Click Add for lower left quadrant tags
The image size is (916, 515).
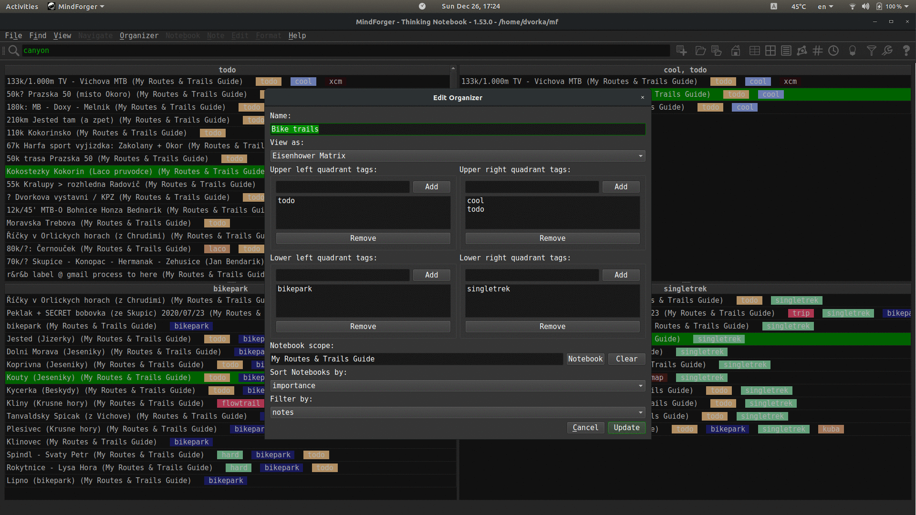point(431,275)
